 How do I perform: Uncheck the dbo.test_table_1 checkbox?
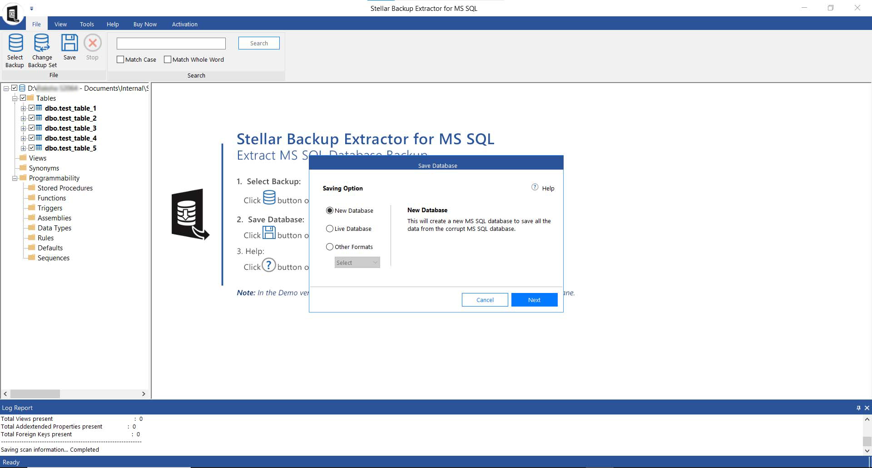coord(31,108)
